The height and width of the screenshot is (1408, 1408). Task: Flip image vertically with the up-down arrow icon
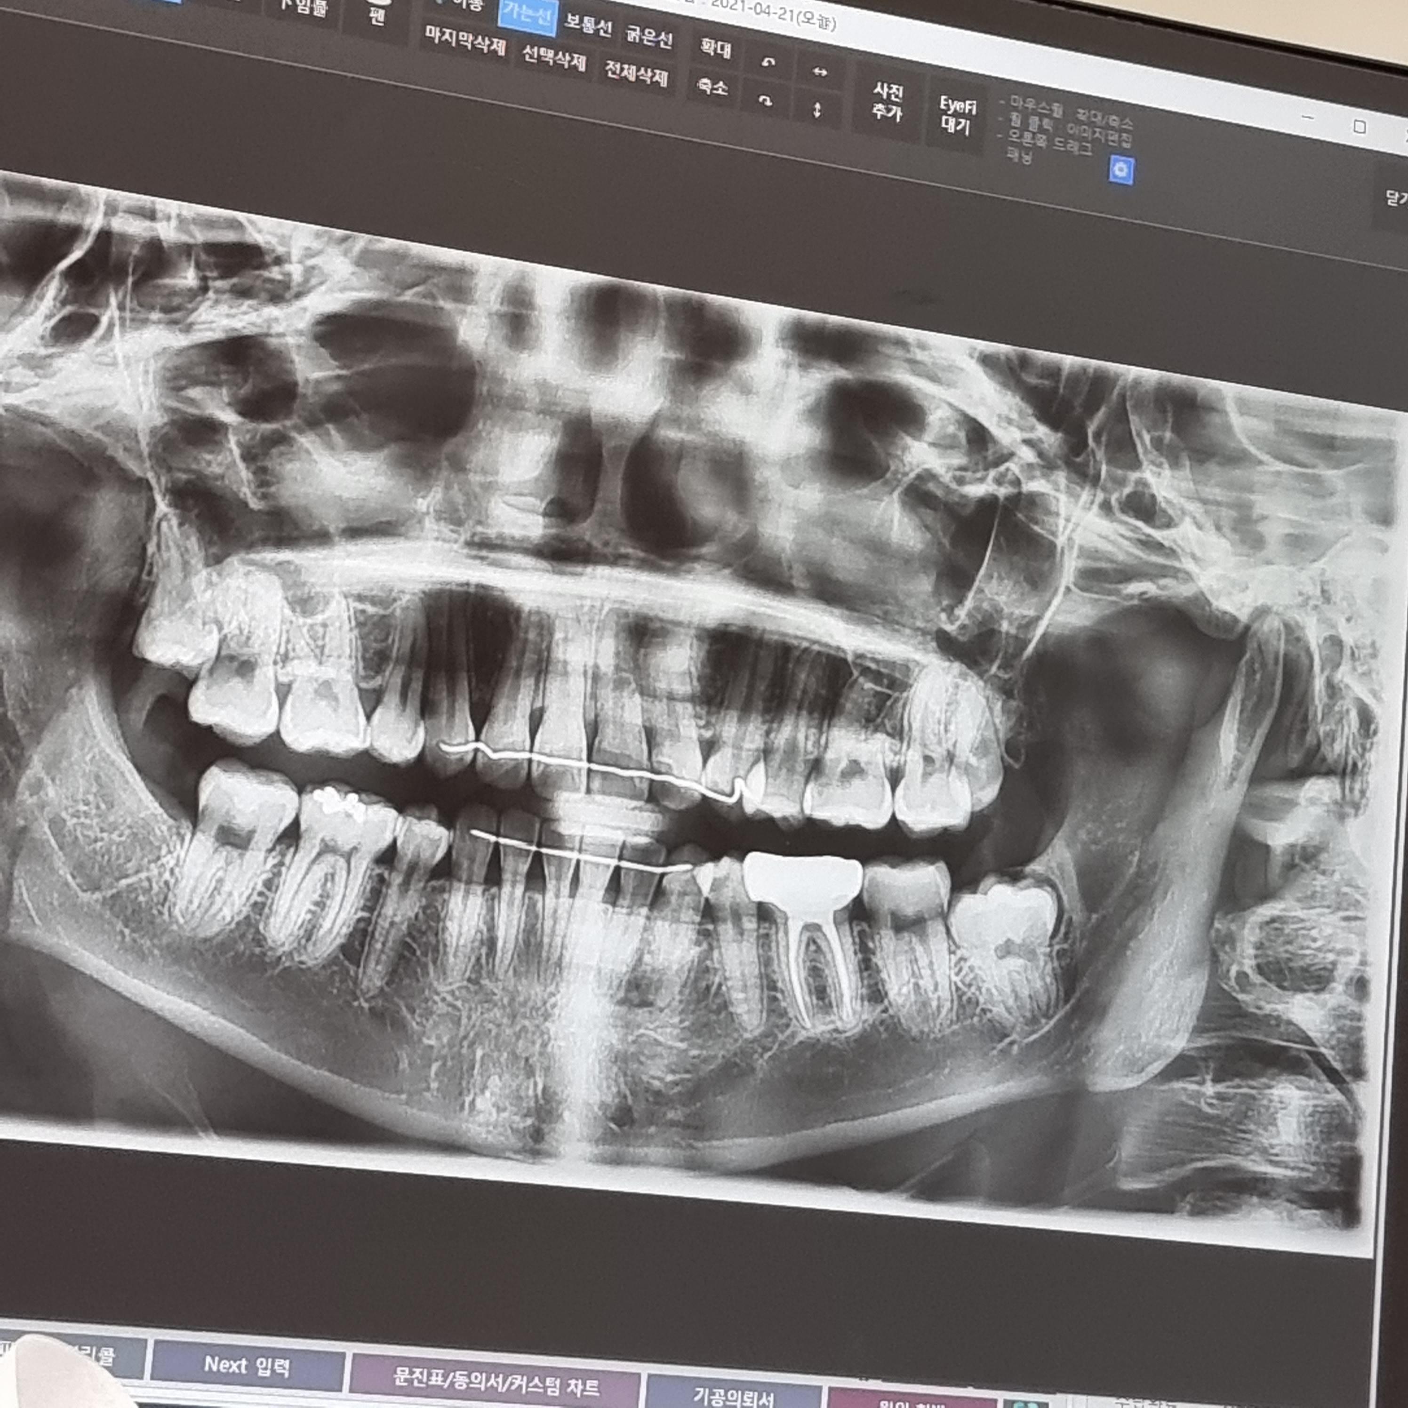(x=816, y=110)
